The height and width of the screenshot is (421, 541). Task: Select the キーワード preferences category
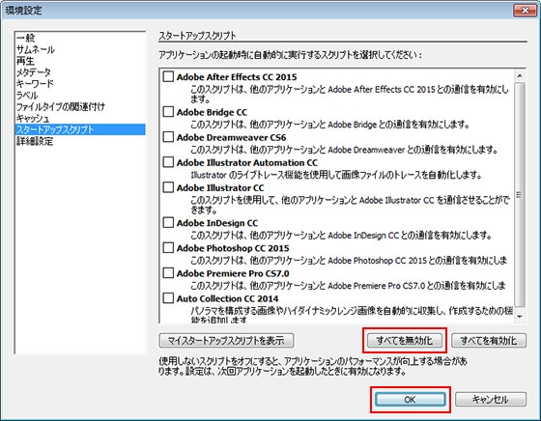click(80, 83)
